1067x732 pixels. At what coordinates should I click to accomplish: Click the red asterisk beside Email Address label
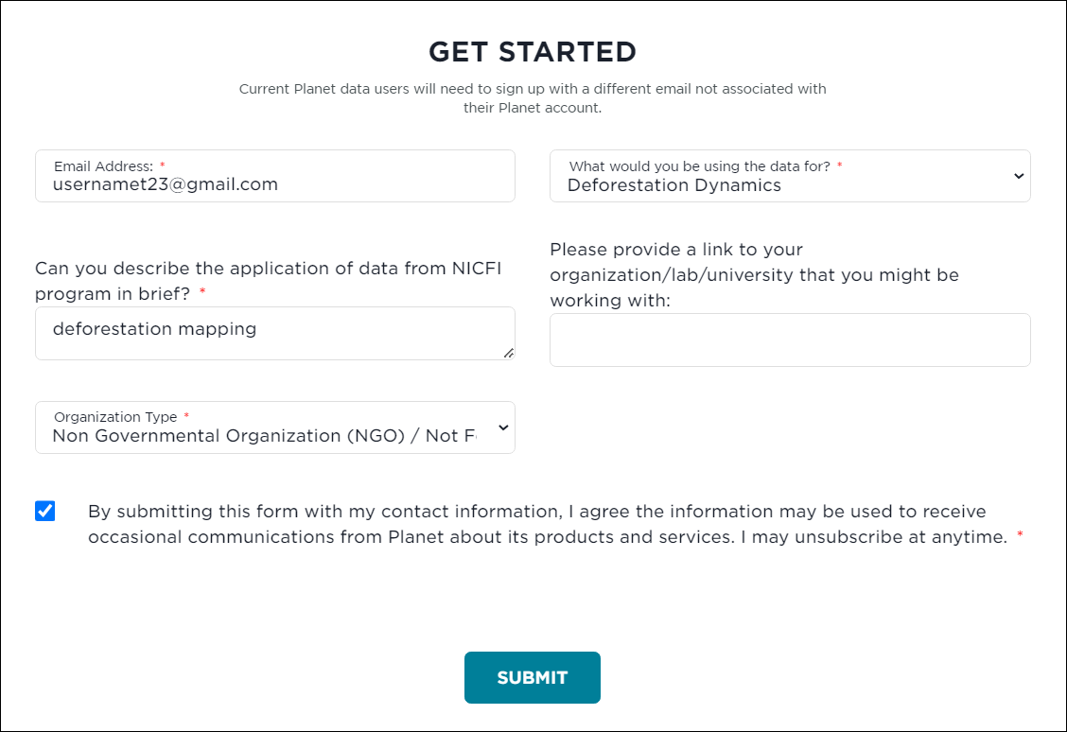(162, 166)
